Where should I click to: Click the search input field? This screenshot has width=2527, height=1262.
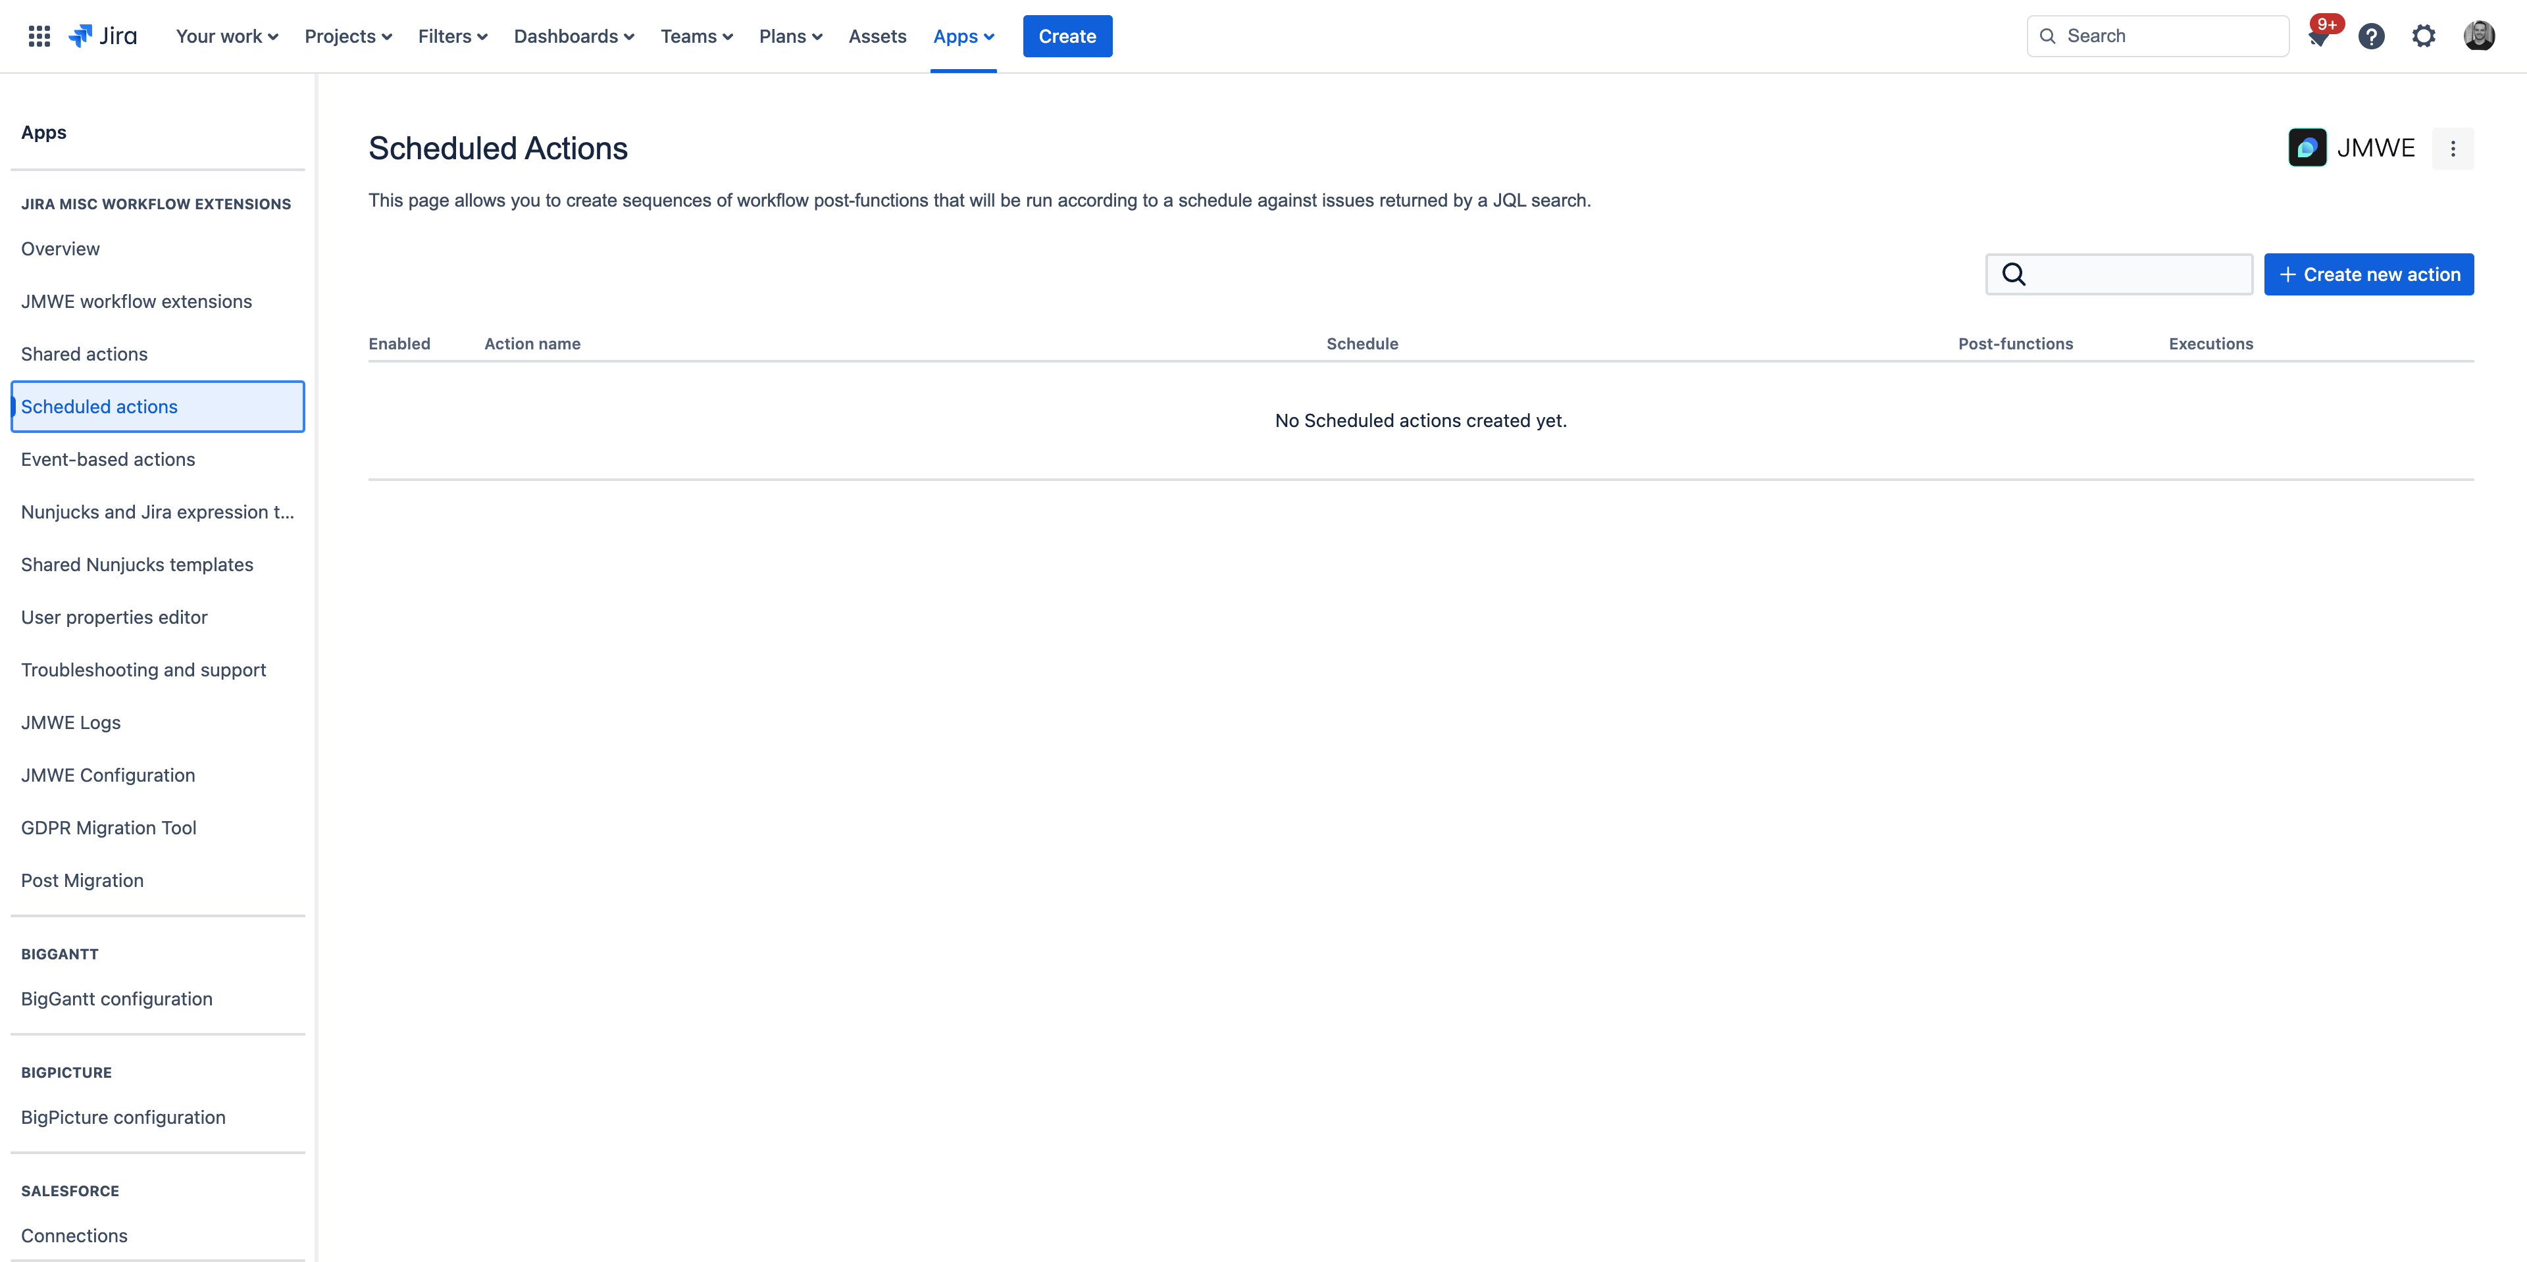click(2119, 274)
